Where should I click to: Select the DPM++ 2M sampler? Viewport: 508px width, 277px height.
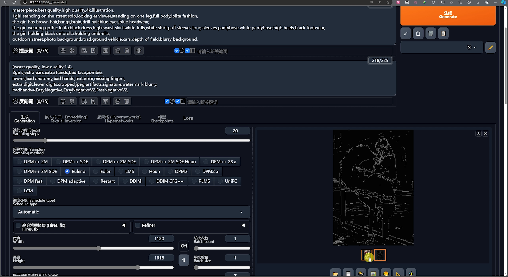[x=32, y=162]
